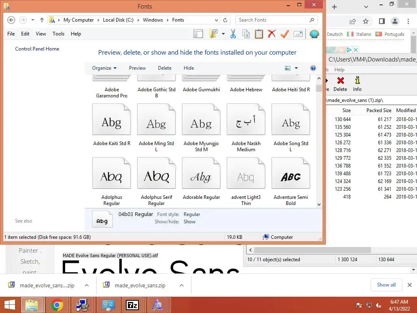Select the Adolphus Regular font

pos(112,181)
